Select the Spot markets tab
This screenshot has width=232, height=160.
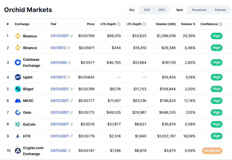180,10
